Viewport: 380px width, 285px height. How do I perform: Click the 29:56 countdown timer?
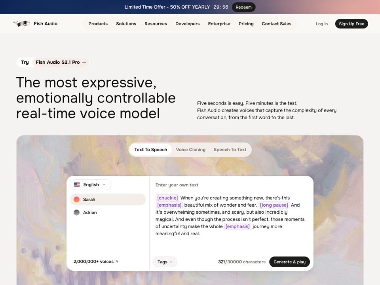[221, 7]
